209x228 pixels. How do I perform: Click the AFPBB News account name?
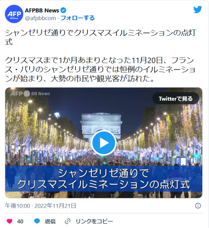[x=42, y=10]
